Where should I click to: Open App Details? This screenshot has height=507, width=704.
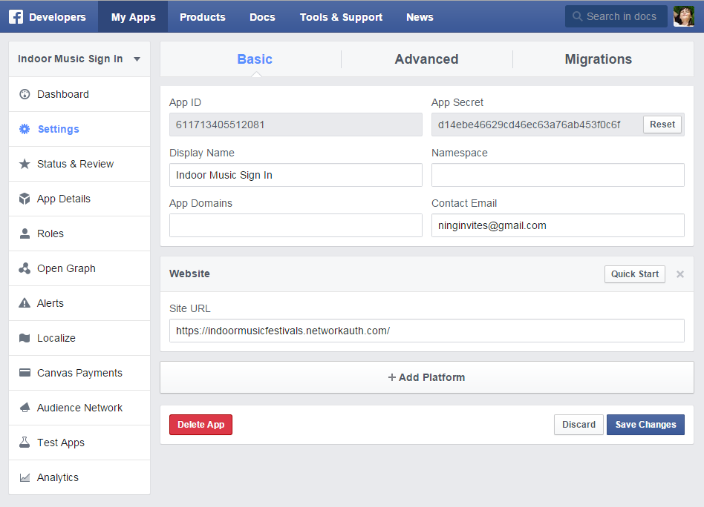point(79,199)
